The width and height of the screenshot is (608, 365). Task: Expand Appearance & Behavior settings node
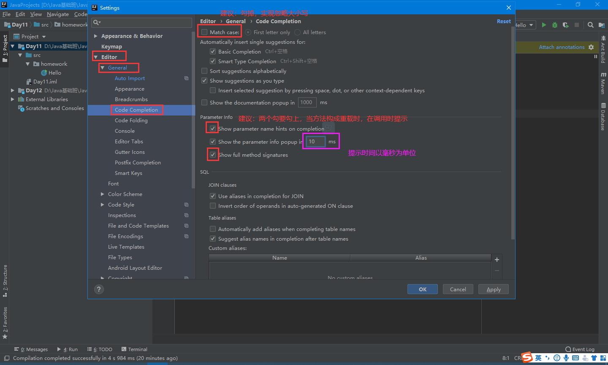coord(96,36)
